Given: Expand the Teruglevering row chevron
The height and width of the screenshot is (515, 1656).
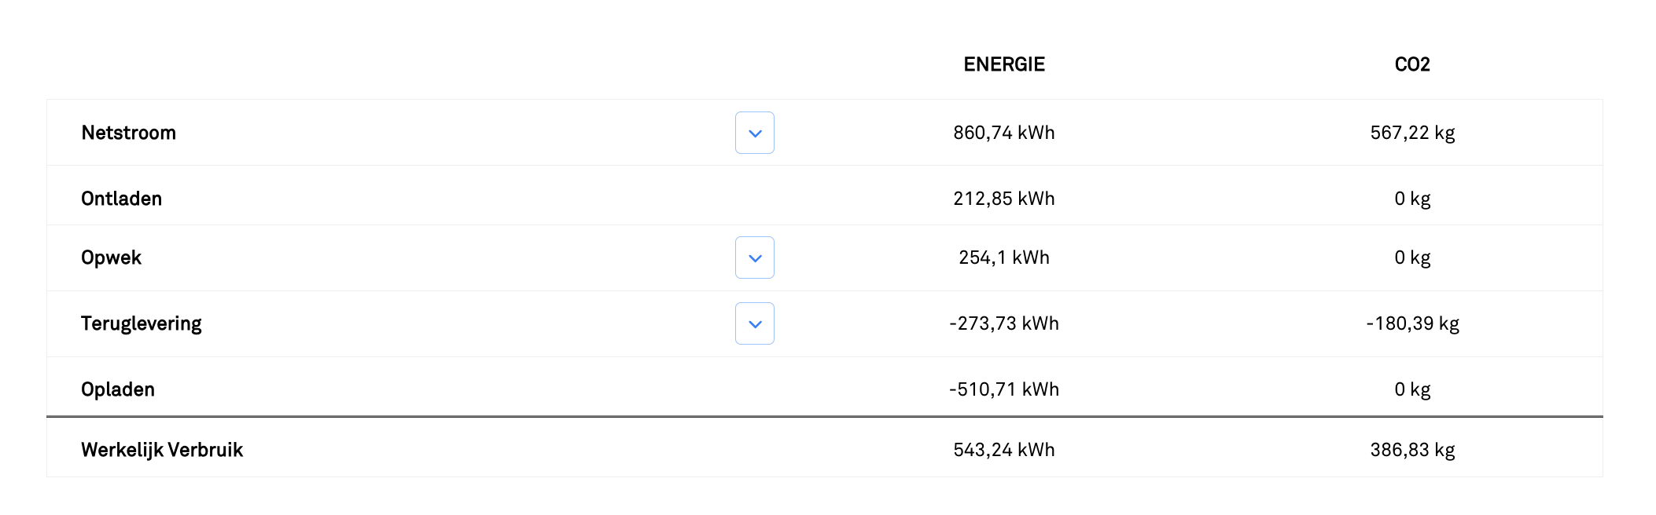Looking at the screenshot, I should click(x=754, y=323).
